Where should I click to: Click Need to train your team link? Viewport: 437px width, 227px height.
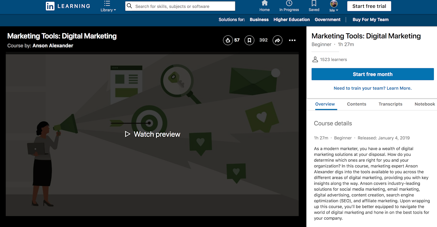373,88
